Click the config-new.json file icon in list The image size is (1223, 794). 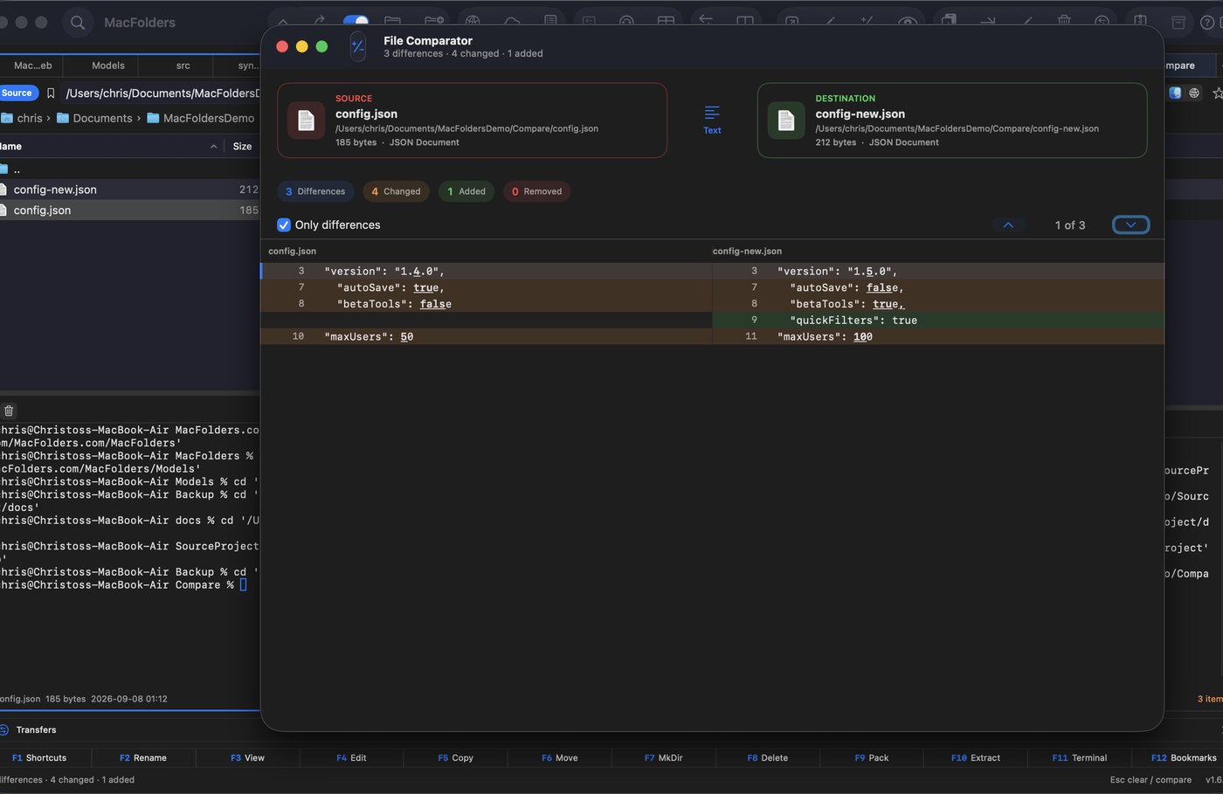[3, 190]
